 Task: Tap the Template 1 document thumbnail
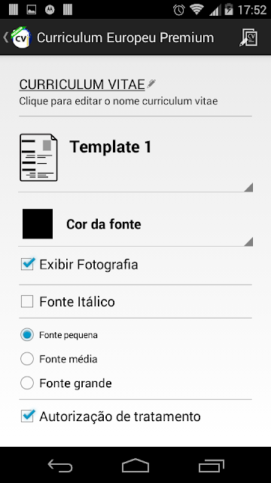[x=38, y=157]
